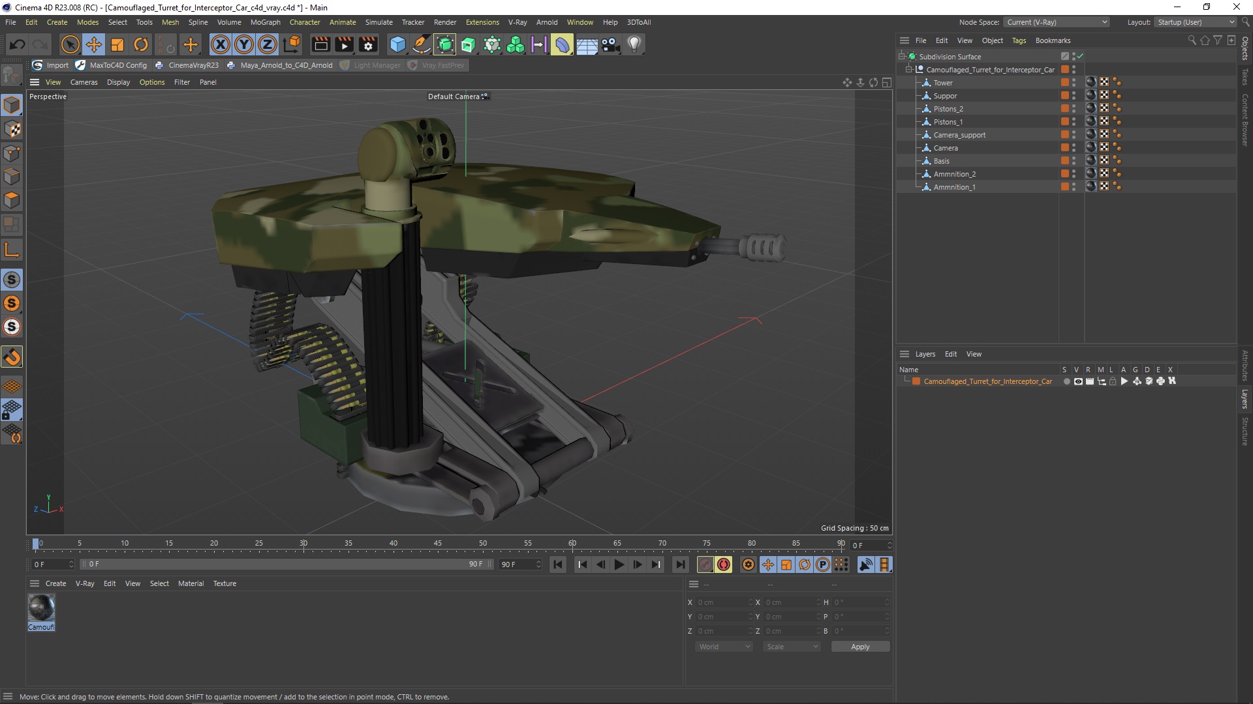Click the MoGraph Cloner icon
The image size is (1253, 704).
(x=516, y=44)
